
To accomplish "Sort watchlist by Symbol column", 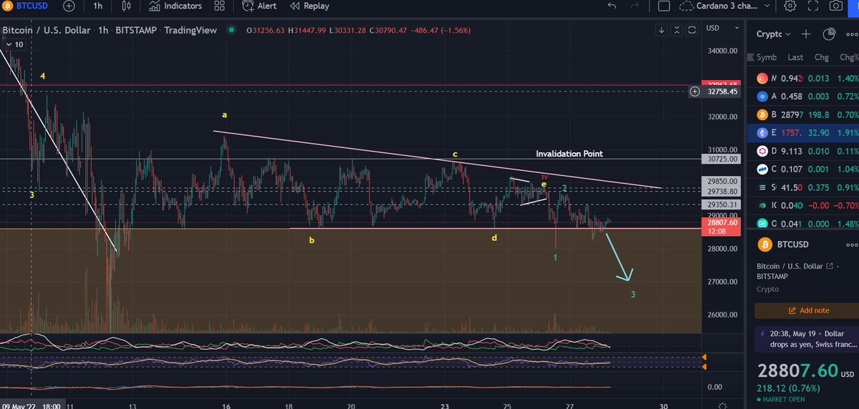I will 767,57.
